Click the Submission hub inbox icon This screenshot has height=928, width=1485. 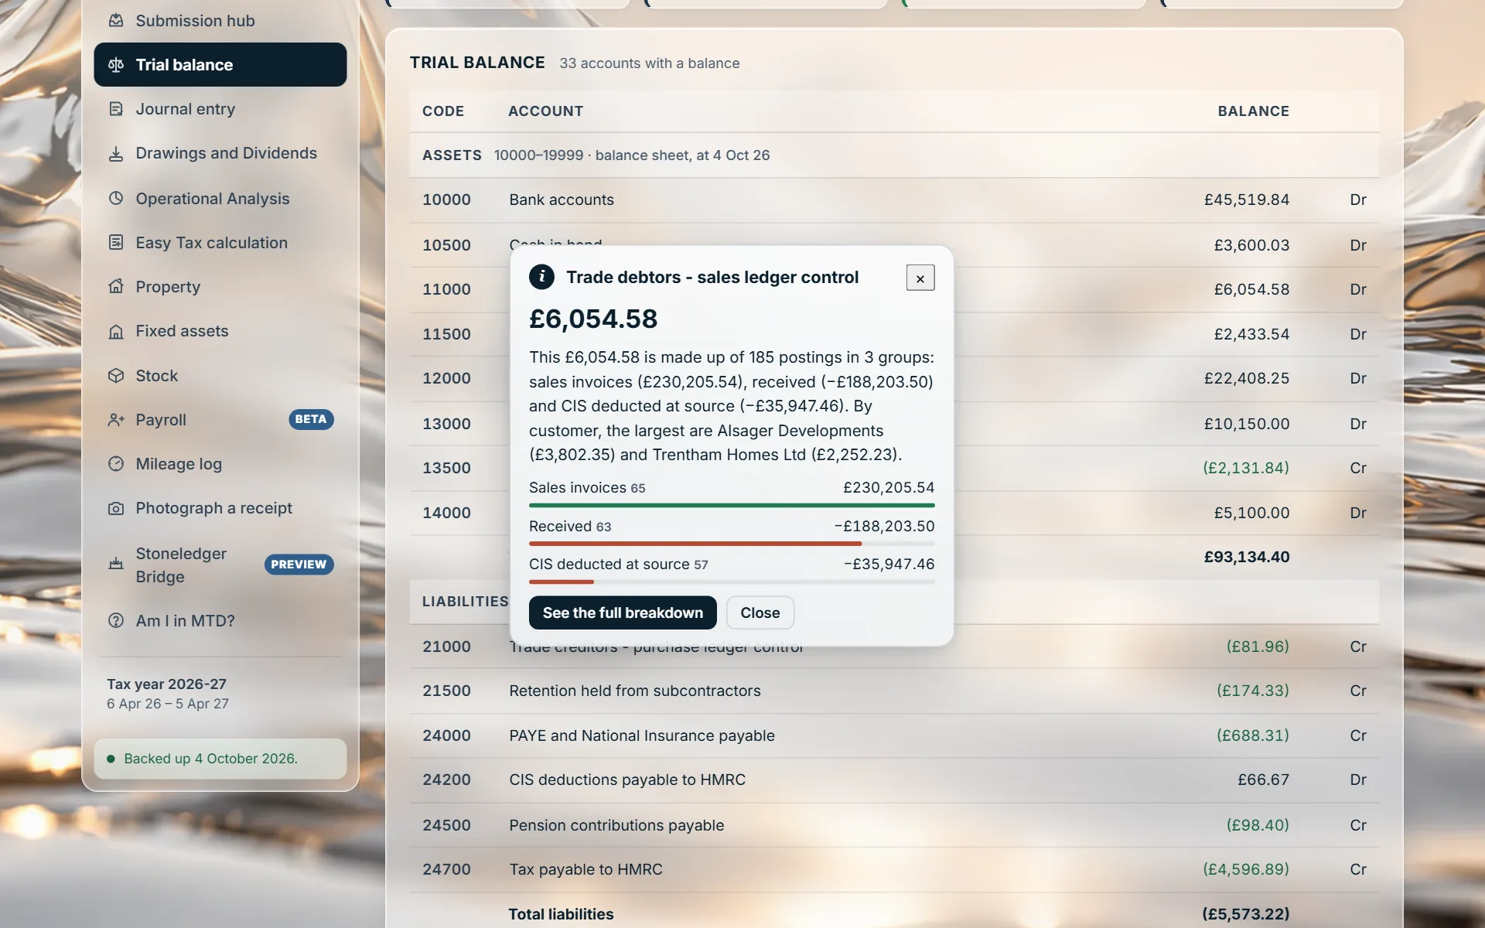[x=116, y=21]
